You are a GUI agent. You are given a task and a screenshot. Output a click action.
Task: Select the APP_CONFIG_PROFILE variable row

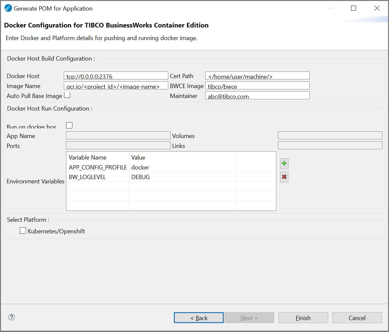point(97,167)
